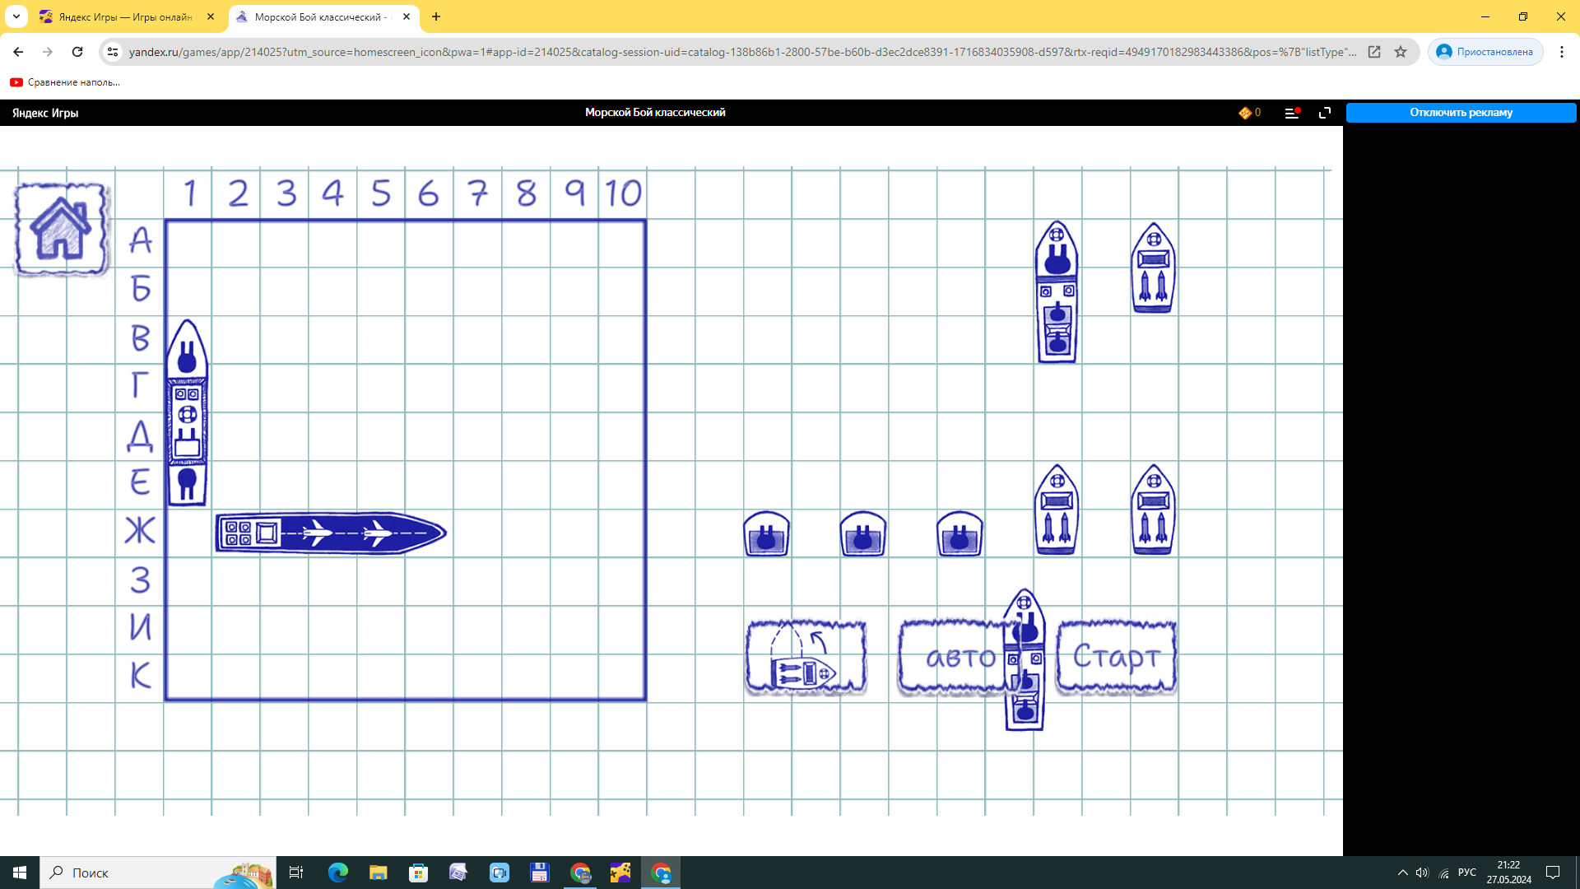The image size is (1580, 889).
Task: Click "Отключить рекламу" button
Action: coord(1461,113)
